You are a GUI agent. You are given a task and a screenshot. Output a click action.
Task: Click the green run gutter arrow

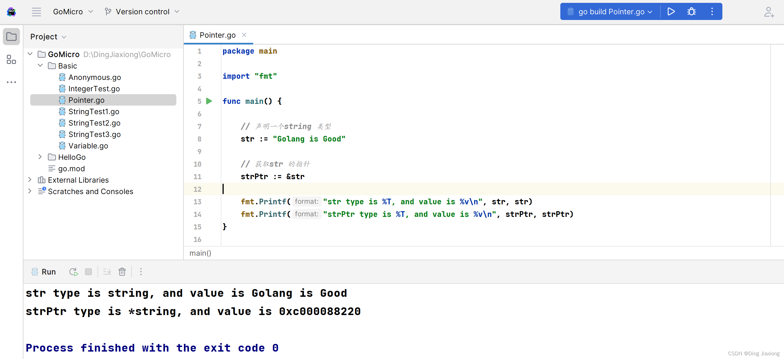pyautogui.click(x=209, y=101)
